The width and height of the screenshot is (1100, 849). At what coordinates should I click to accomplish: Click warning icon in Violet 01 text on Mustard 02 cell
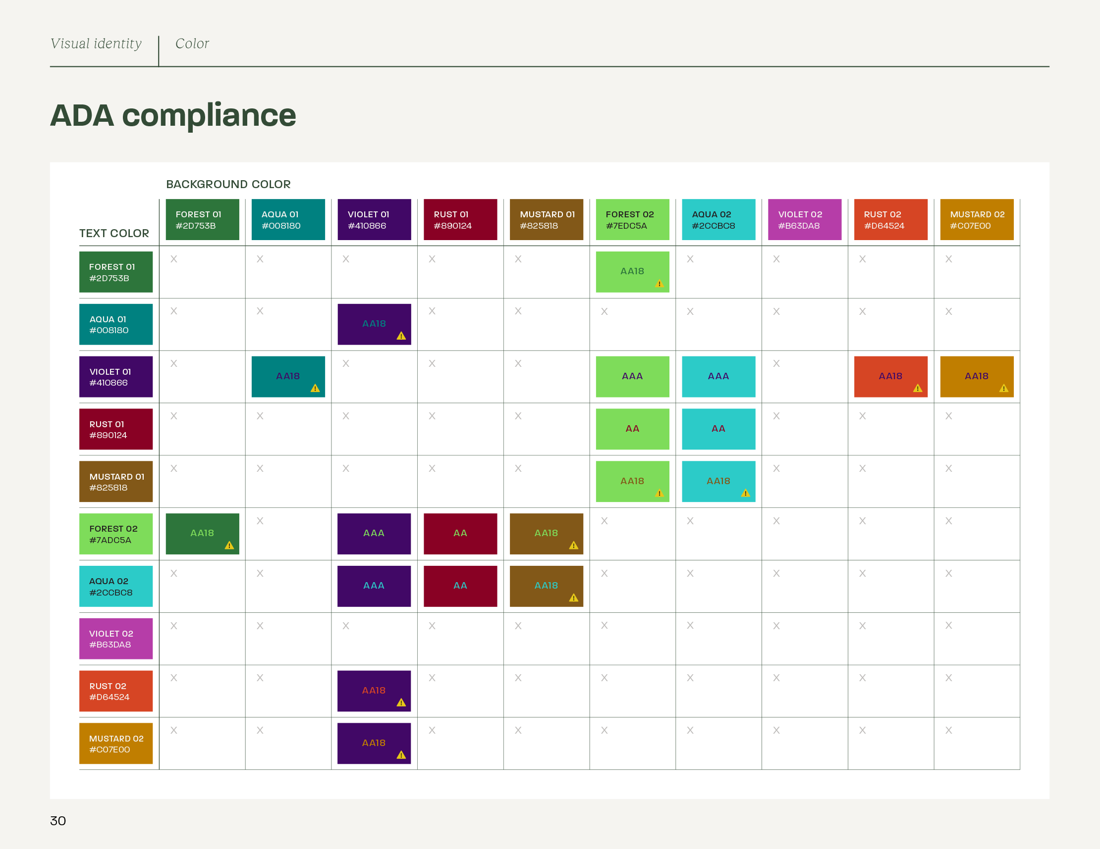point(1004,389)
